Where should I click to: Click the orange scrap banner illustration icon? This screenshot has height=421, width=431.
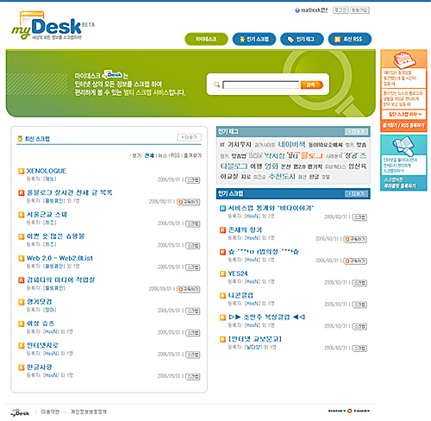pos(403,60)
